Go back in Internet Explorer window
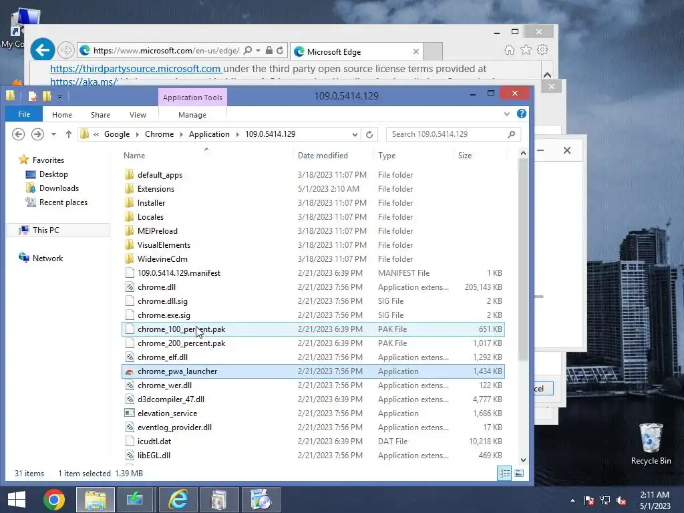The height and width of the screenshot is (513, 684). point(43,50)
